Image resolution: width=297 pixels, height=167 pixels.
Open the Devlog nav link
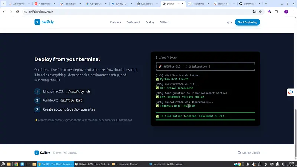pyautogui.click(x=150, y=22)
